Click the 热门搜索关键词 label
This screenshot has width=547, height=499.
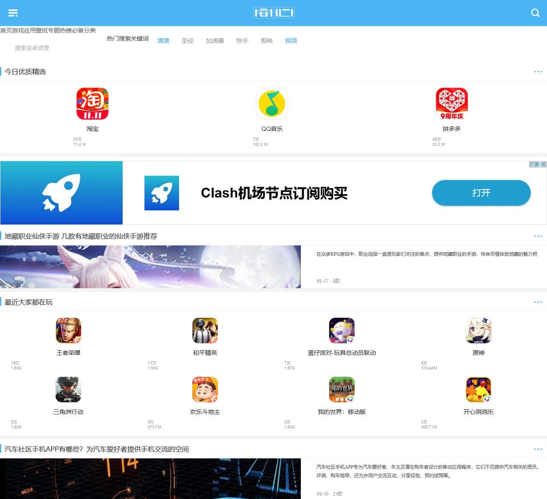(128, 38)
